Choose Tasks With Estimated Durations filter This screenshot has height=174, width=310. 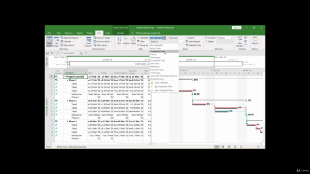coord(164,76)
